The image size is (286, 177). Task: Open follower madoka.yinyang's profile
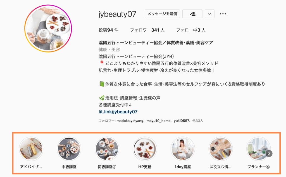(x=130, y=121)
